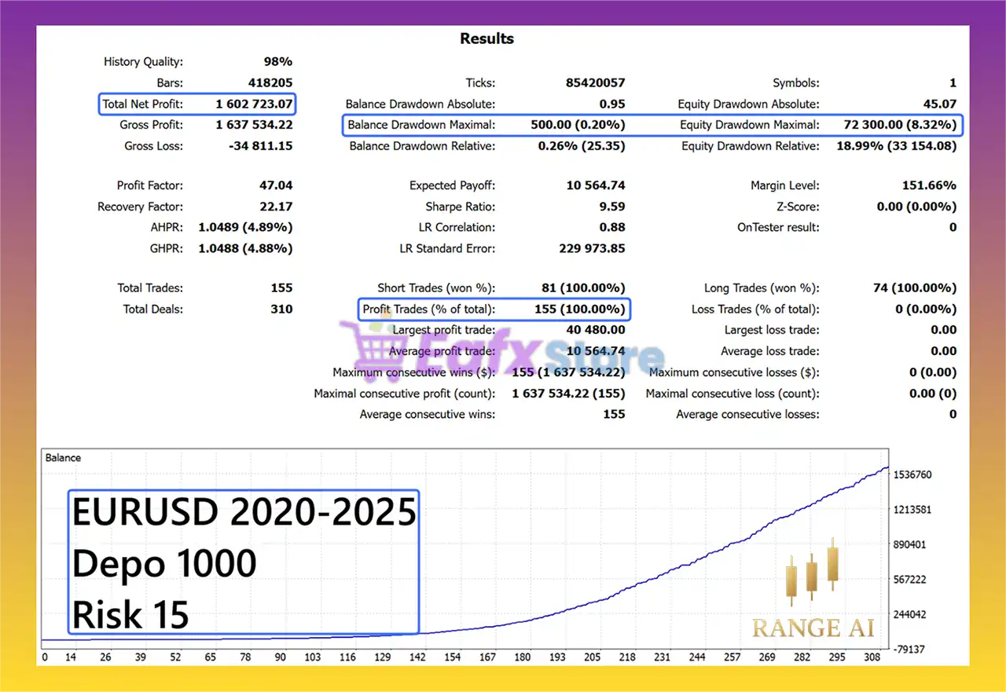Click the Expected Payoff label

[x=452, y=185]
